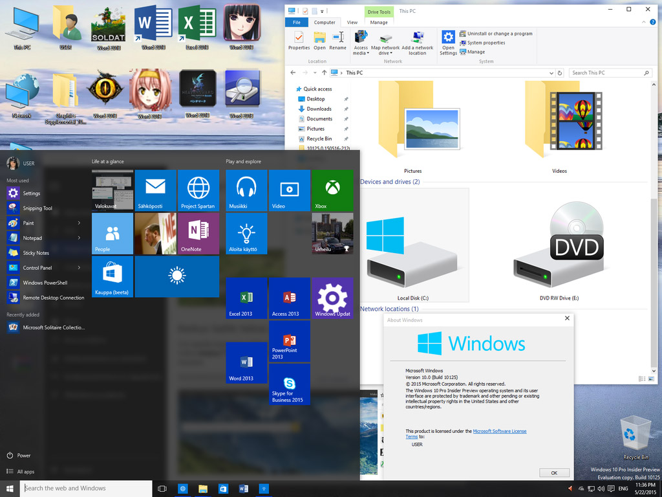This screenshot has height=497, width=662.
Task: Expand the Control Panel jump list arrow
Action: pyautogui.click(x=79, y=267)
